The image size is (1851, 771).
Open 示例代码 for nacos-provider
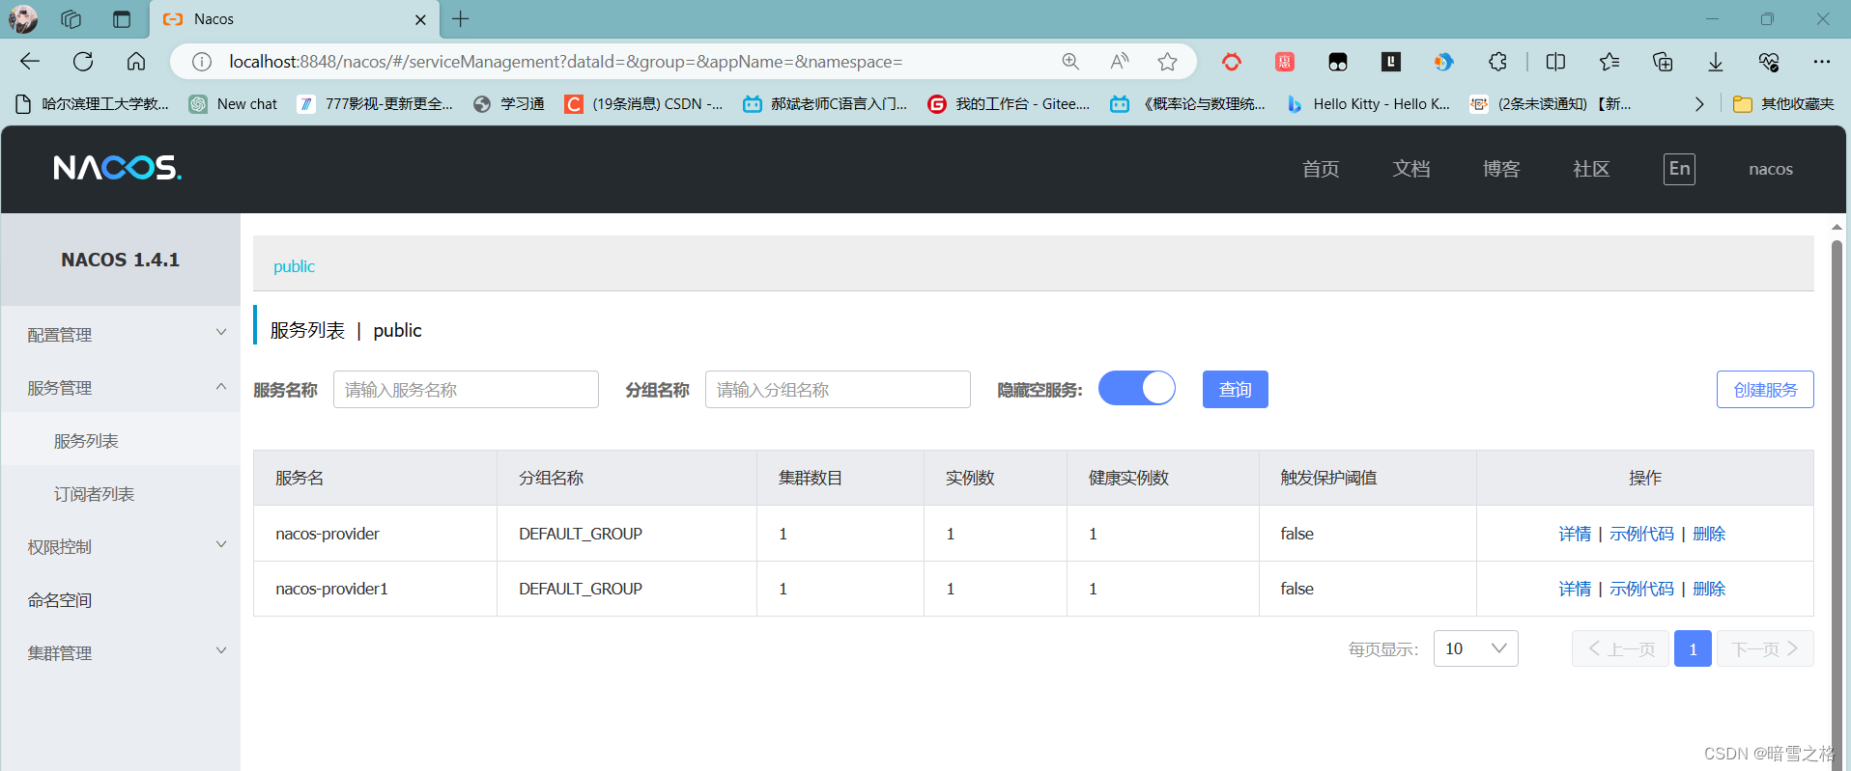tap(1641, 534)
